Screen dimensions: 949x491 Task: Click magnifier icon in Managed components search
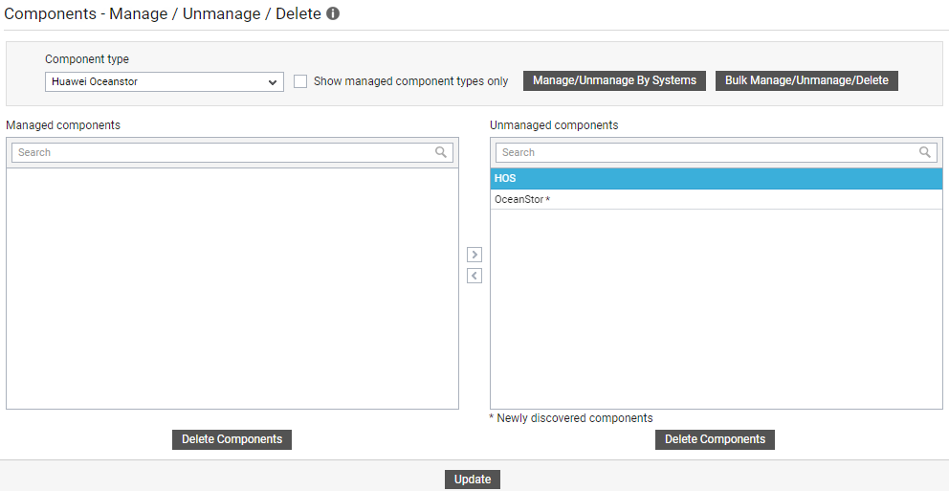click(441, 152)
